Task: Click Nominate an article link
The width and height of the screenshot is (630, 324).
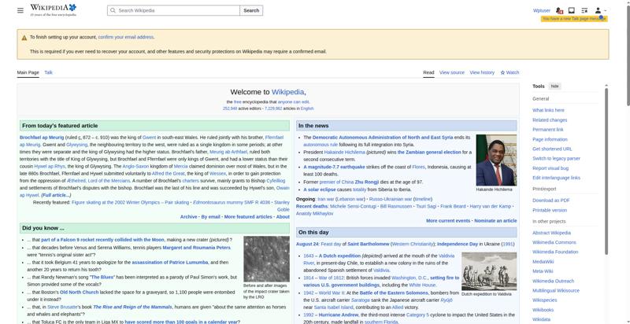Action: 495,221
